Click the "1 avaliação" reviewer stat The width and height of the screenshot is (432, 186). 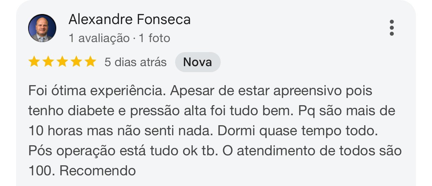click(99, 38)
